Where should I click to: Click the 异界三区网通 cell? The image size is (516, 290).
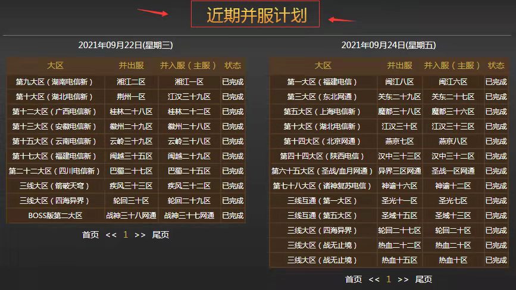click(399, 171)
